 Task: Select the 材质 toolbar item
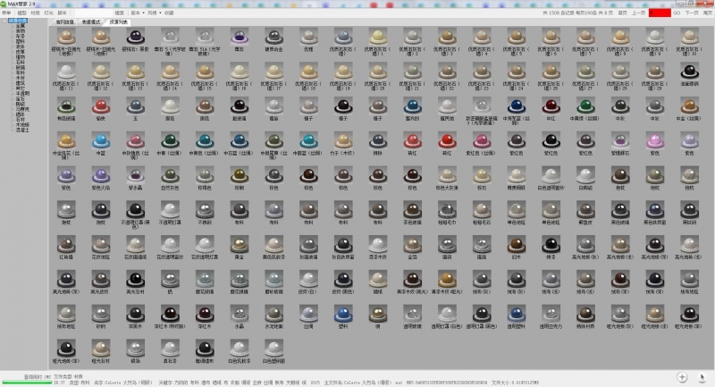tap(35, 13)
